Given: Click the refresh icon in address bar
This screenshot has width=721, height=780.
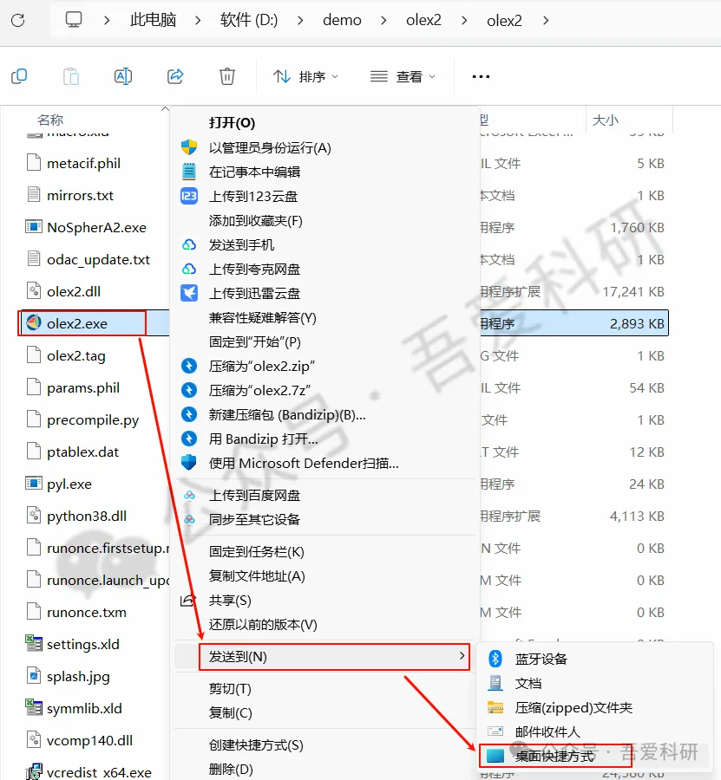Looking at the screenshot, I should 18,21.
